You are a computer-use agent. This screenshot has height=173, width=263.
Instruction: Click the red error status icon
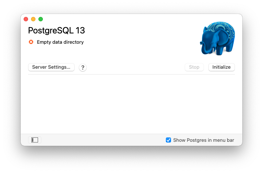click(31, 42)
